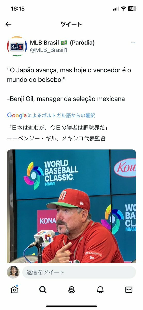Go to Home tab icon
The image size is (143, 310).
(x=14, y=289)
